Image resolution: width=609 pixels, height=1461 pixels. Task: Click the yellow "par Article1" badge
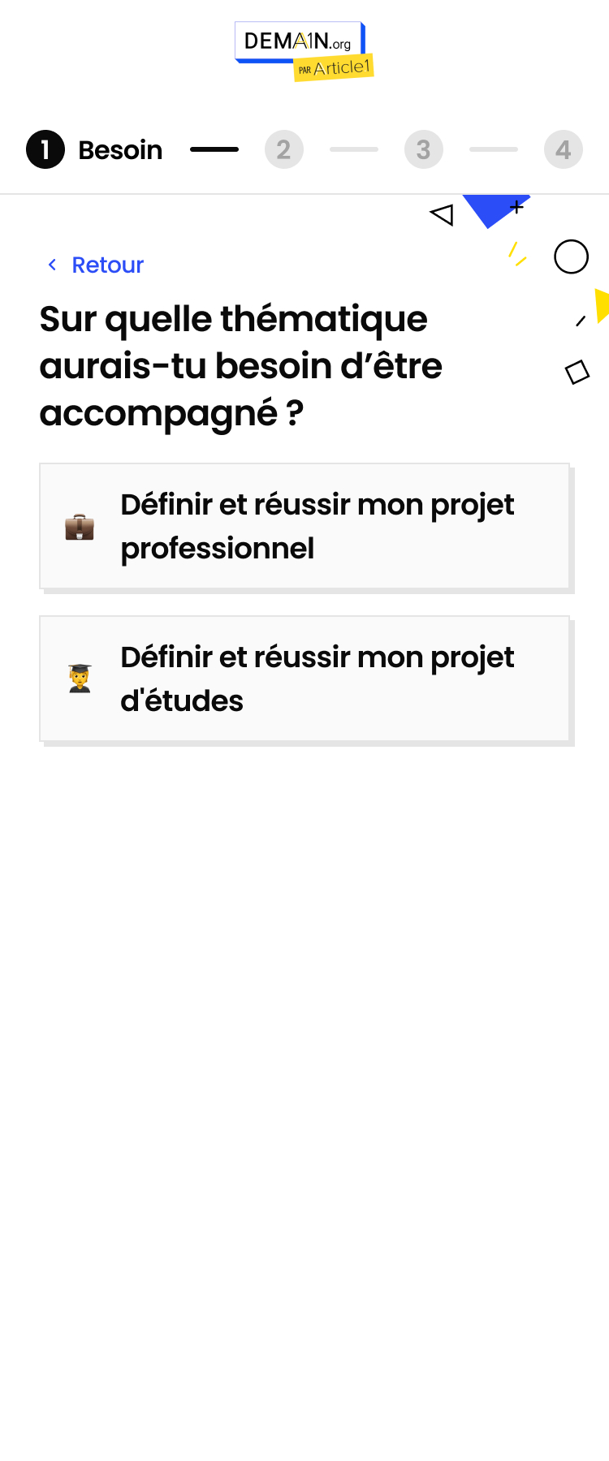pyautogui.click(x=334, y=68)
